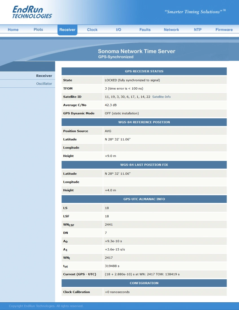Open the I/O tab
This screenshot has width=239, height=310.
[119, 30]
